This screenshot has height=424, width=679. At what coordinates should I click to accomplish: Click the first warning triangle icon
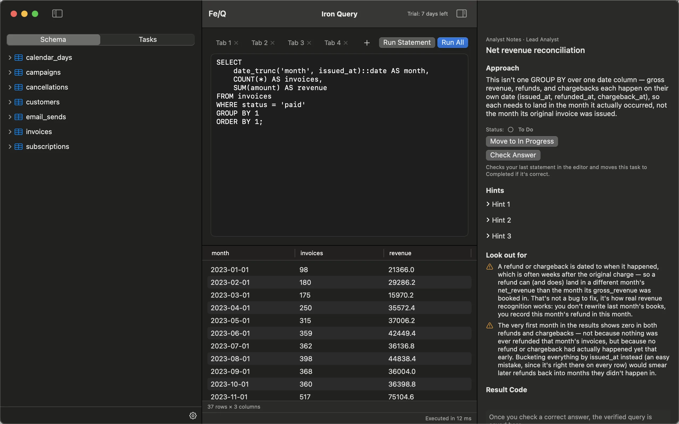click(x=490, y=267)
